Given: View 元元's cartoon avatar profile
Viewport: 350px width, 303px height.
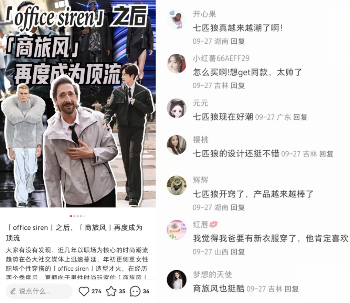Looking at the screenshot, I should [177, 108].
